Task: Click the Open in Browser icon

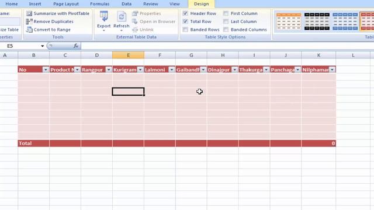Action: (135, 22)
